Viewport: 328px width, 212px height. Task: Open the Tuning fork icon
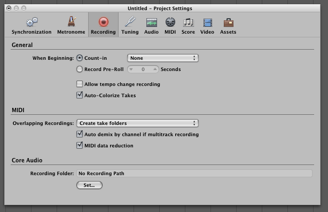(130, 22)
